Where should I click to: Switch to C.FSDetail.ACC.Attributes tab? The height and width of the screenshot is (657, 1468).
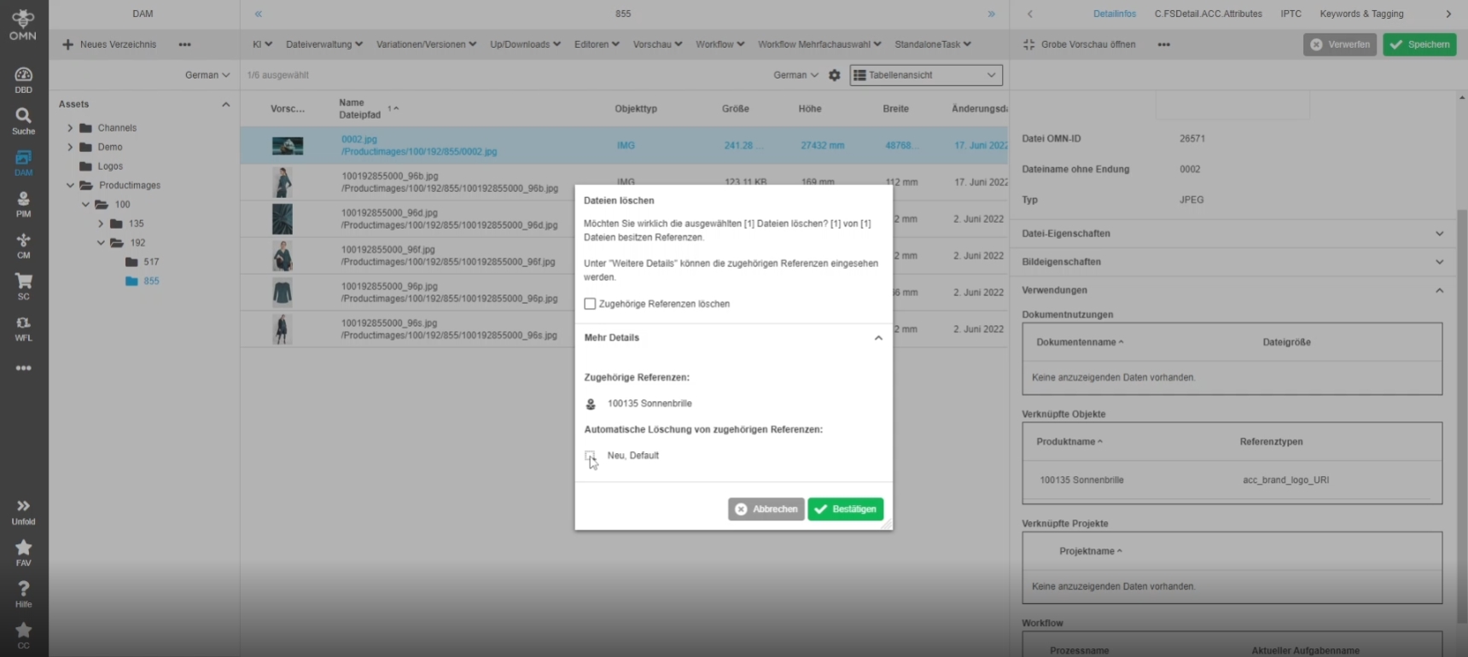1208,14
